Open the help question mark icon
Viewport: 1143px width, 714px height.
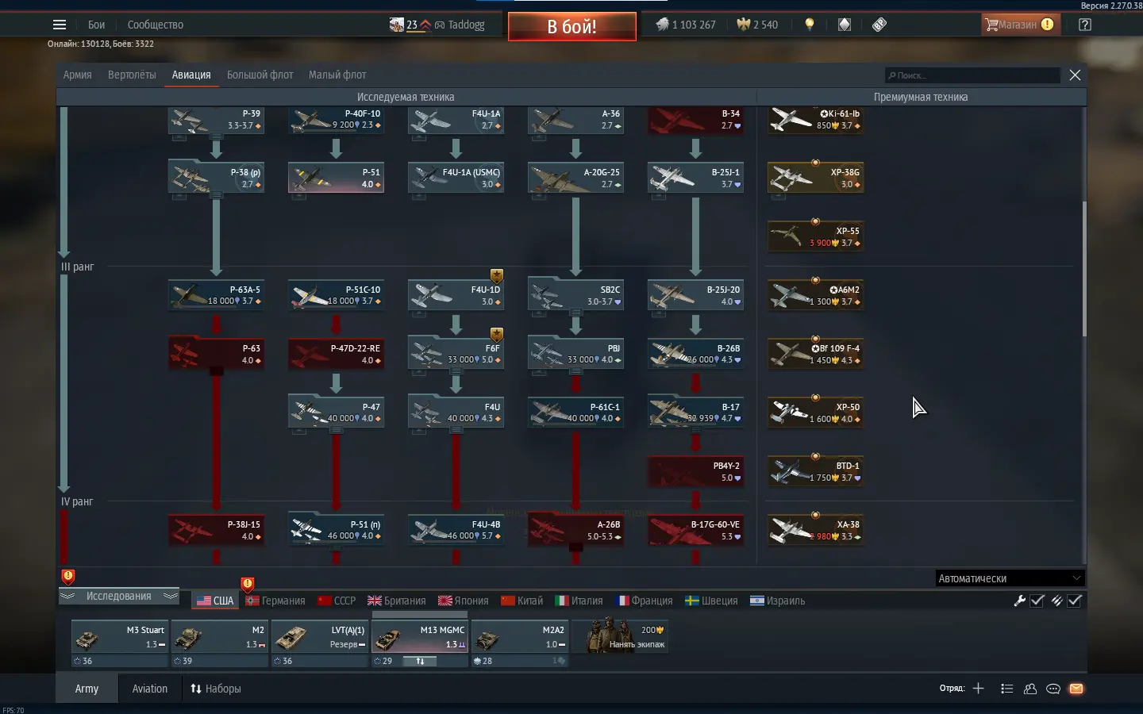[1085, 25]
